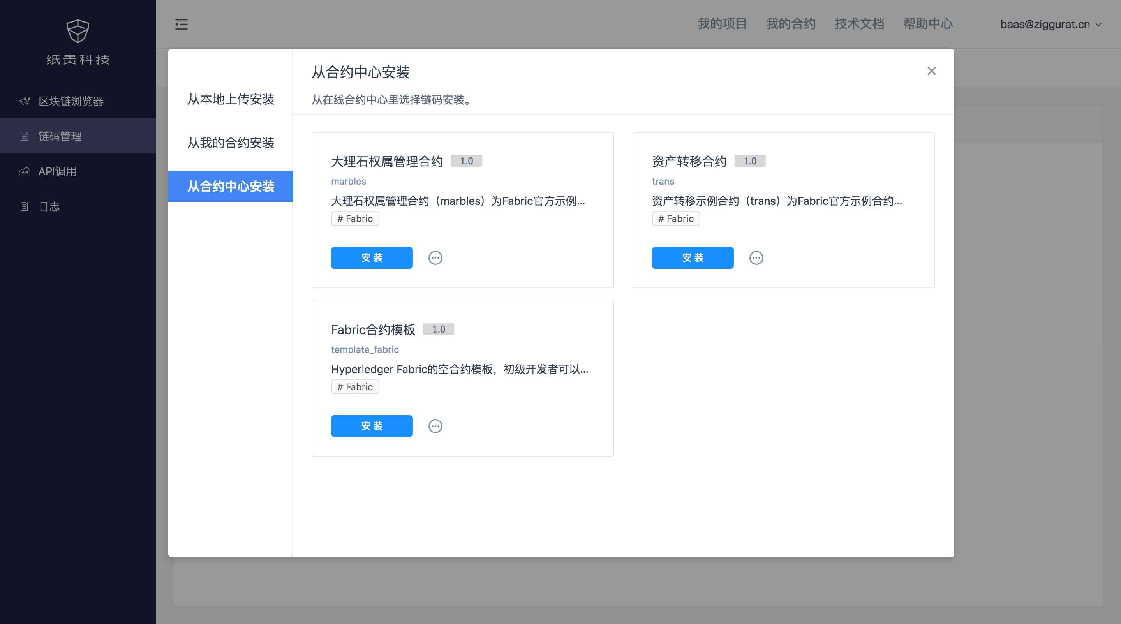
Task: Select the 从合约中心安装 tab
Action: 231,186
